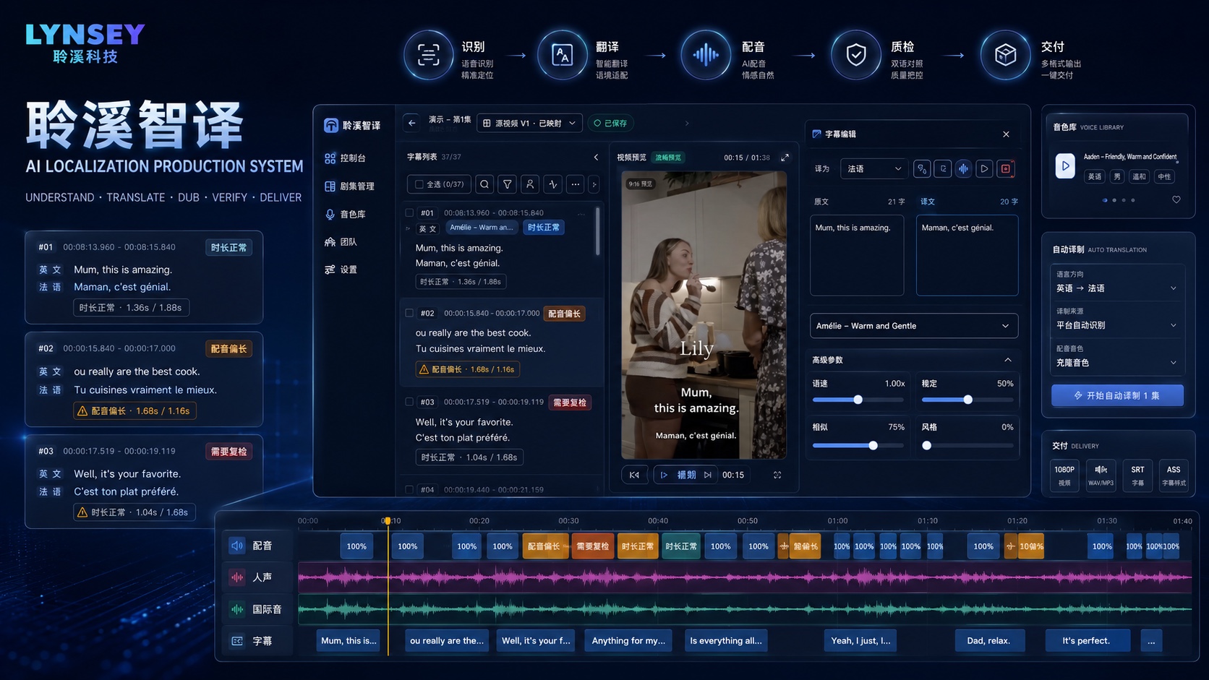Open 剧集管理 in the sidebar
This screenshot has width=1209, height=680.
(349, 186)
